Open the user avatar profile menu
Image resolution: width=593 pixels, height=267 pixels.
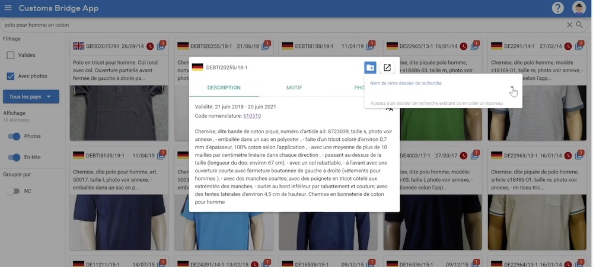coord(579,8)
